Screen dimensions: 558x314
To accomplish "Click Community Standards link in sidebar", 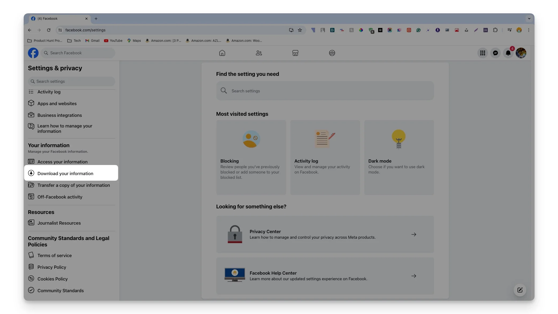I will (x=61, y=291).
